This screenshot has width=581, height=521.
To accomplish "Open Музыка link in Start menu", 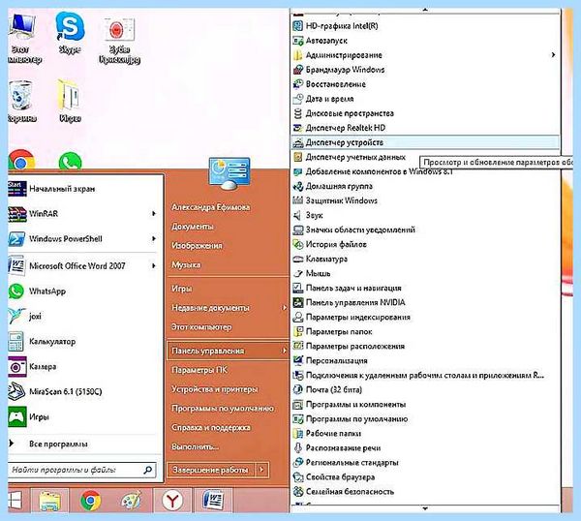I will [186, 264].
